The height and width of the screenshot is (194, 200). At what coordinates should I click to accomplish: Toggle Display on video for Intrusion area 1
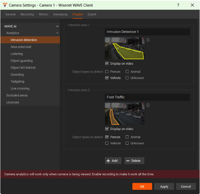pyautogui.click(x=107, y=63)
